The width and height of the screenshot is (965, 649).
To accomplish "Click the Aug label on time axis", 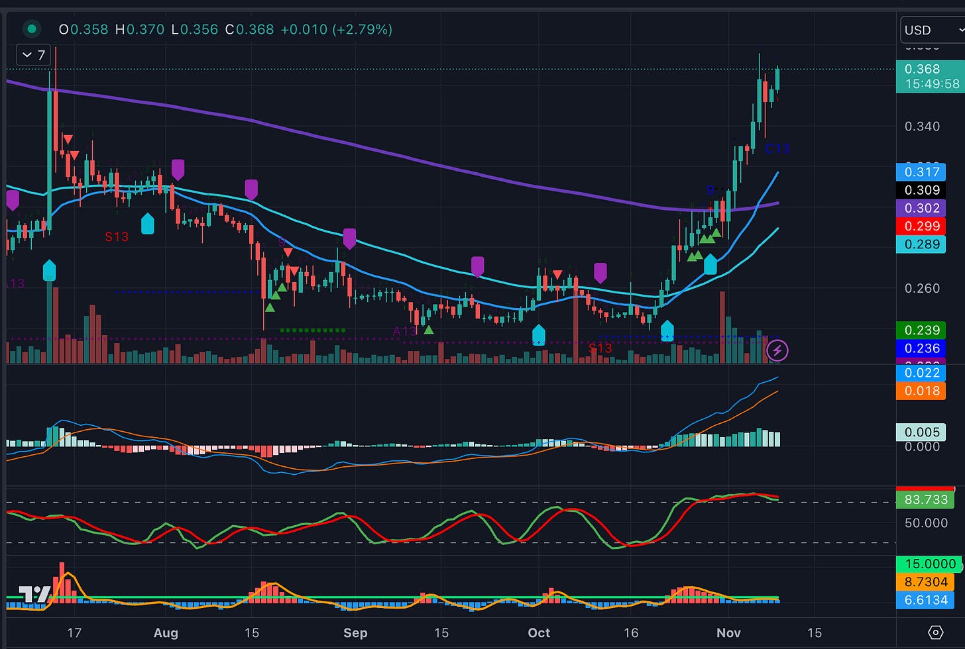I will tap(166, 632).
